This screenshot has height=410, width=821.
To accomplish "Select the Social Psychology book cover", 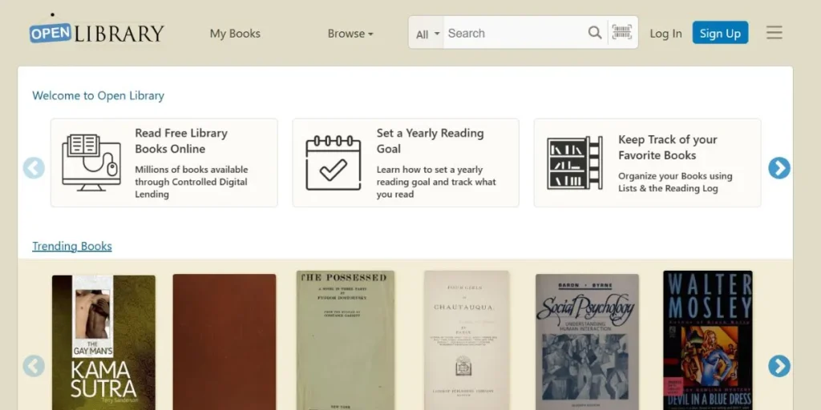I will pos(587,342).
